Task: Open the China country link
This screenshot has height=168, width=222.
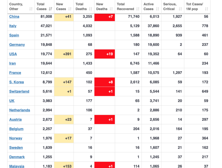Action: pos(14,17)
